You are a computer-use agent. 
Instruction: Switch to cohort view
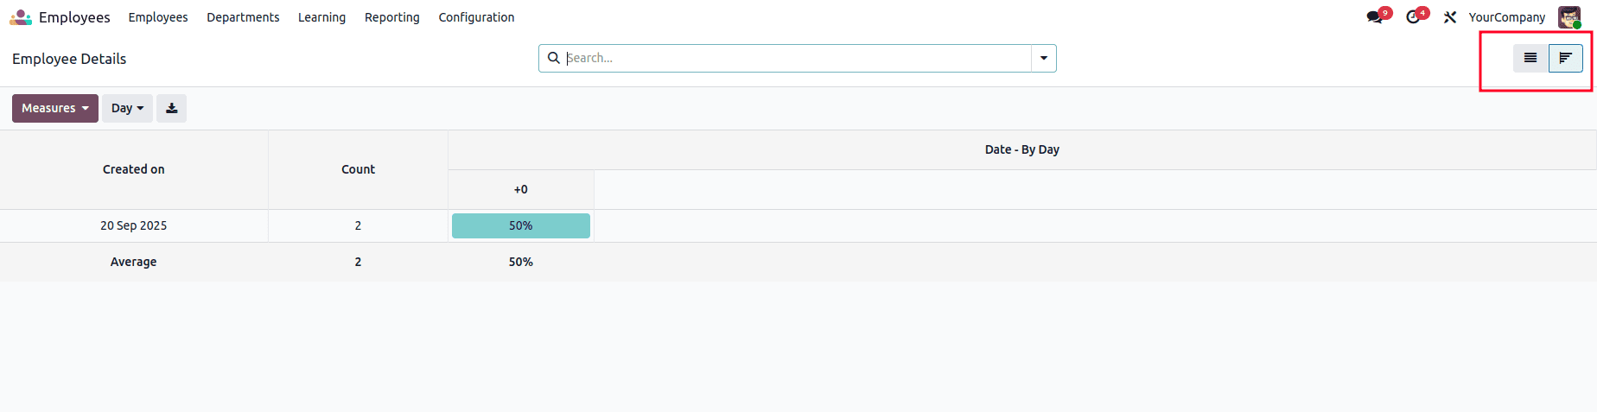(1565, 58)
